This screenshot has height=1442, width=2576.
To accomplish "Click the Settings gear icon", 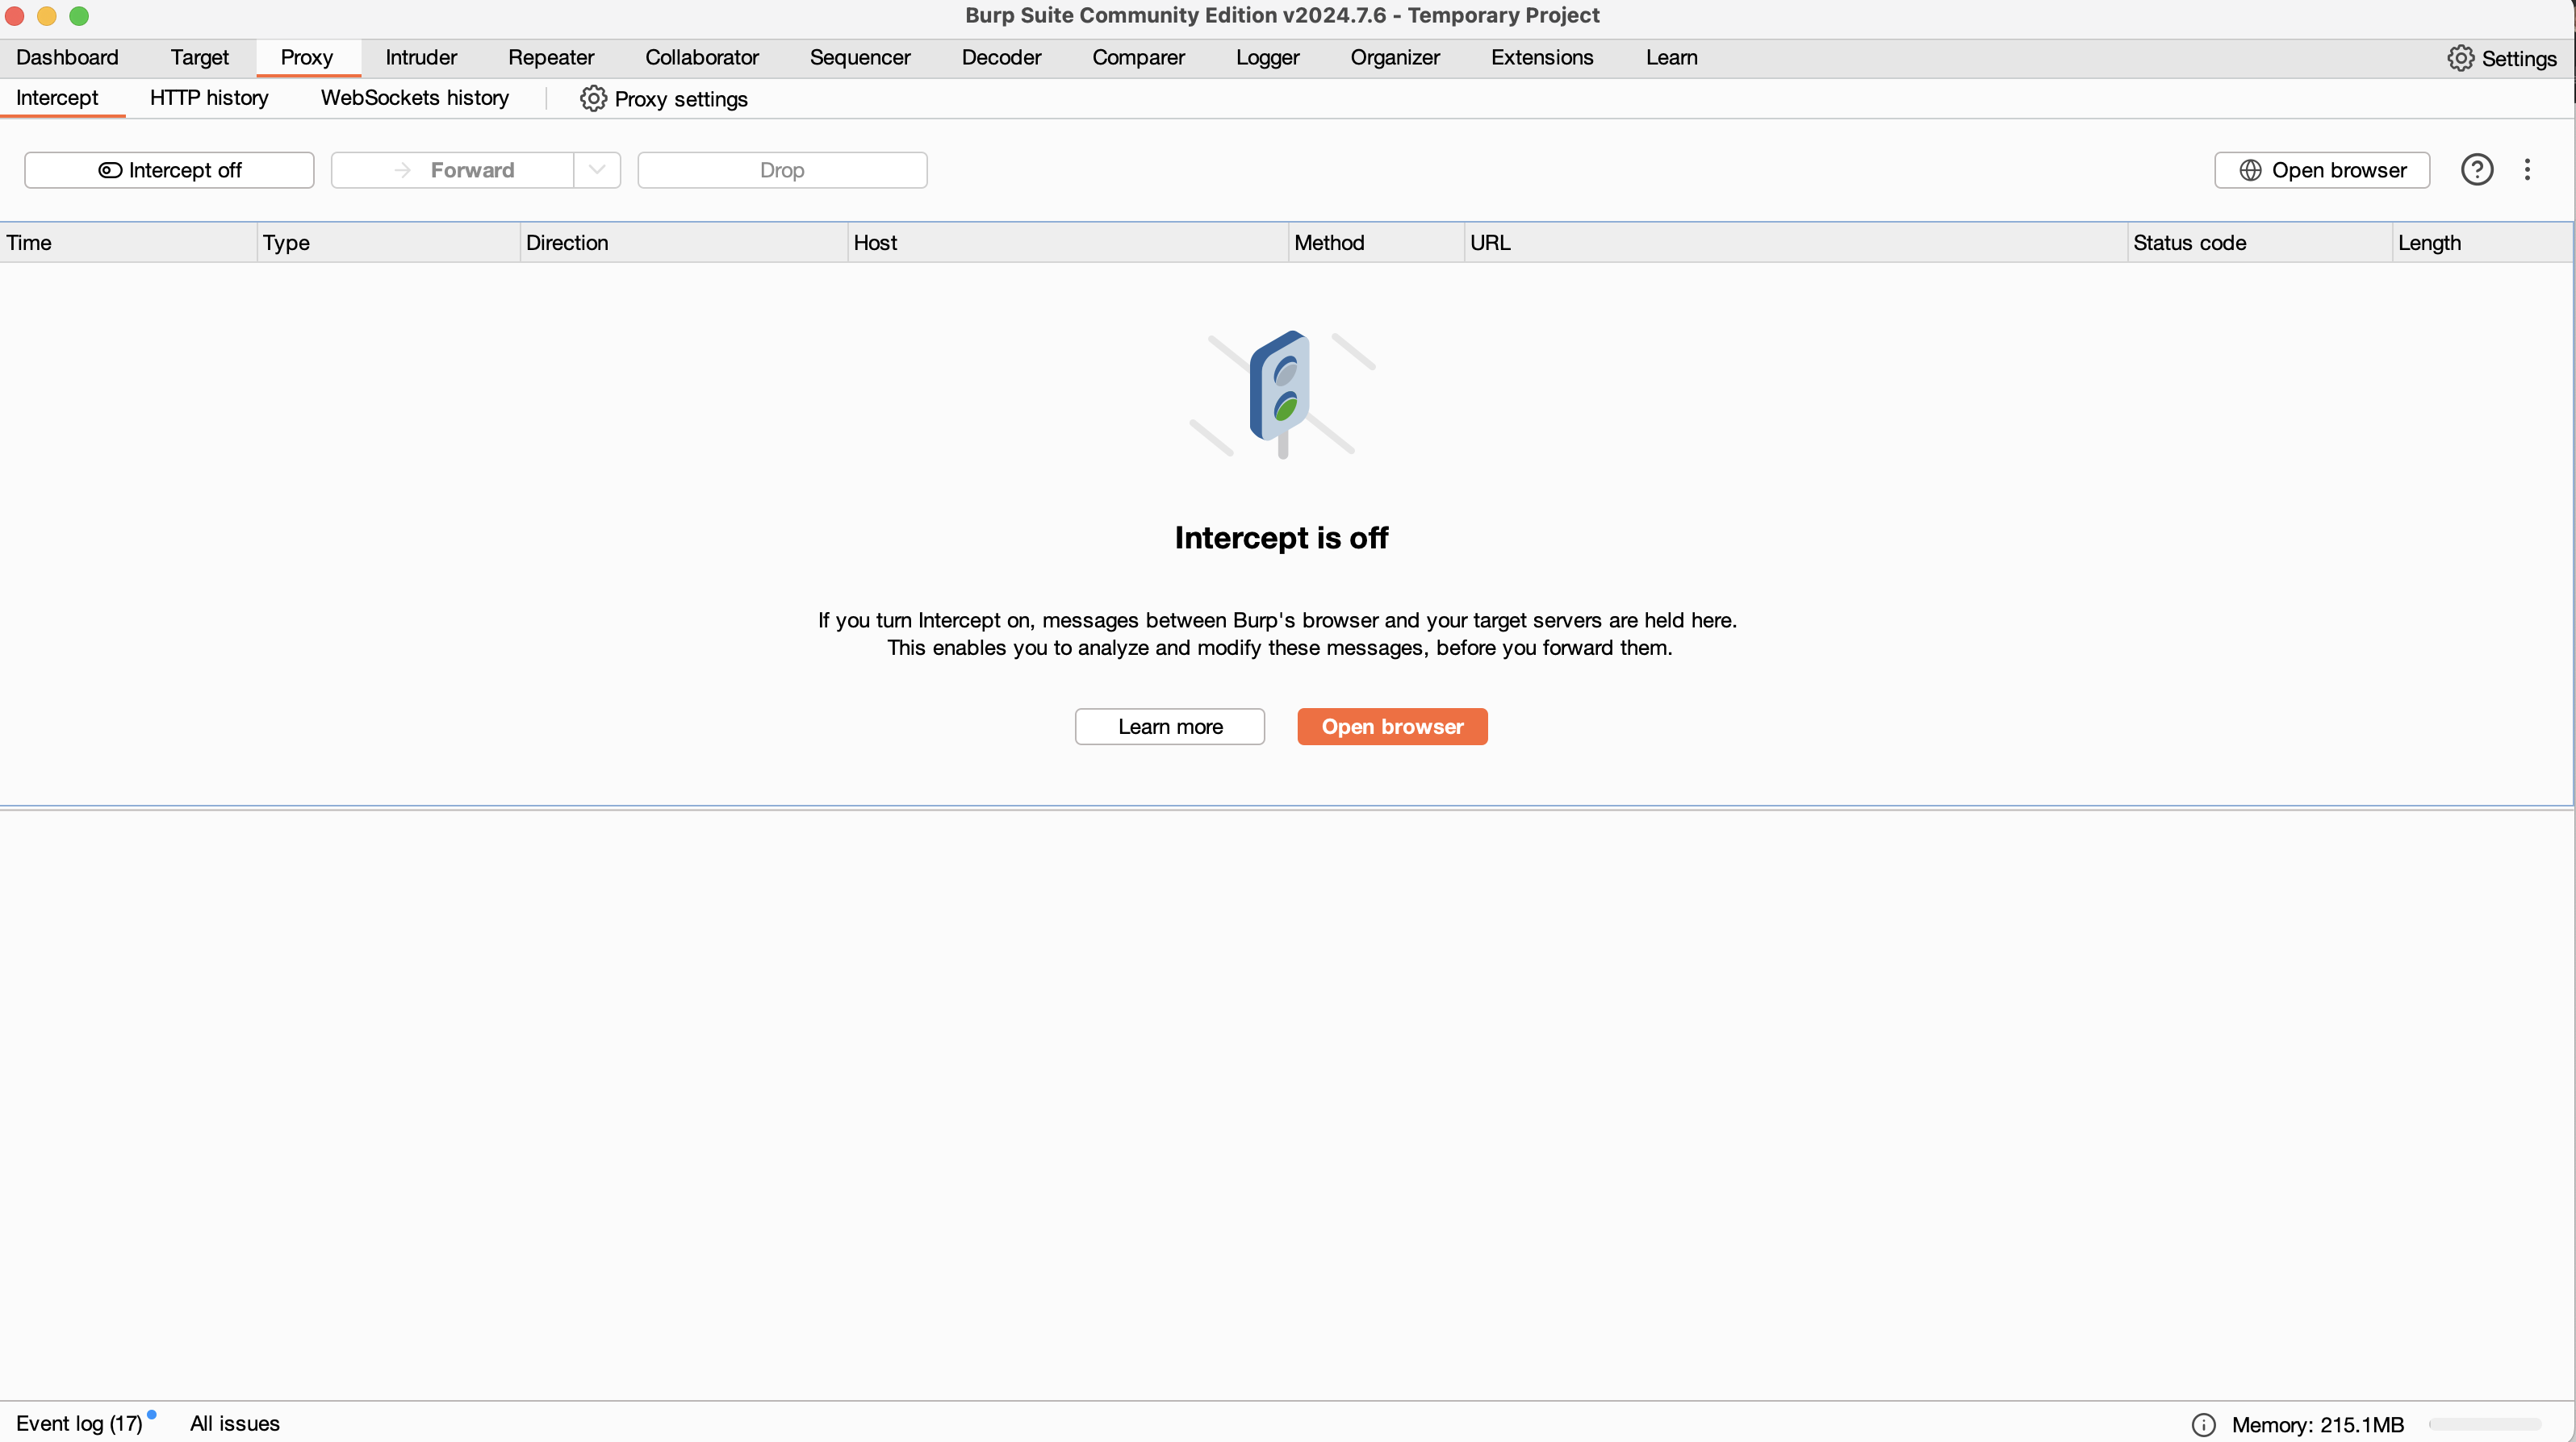I will pyautogui.click(x=2460, y=58).
